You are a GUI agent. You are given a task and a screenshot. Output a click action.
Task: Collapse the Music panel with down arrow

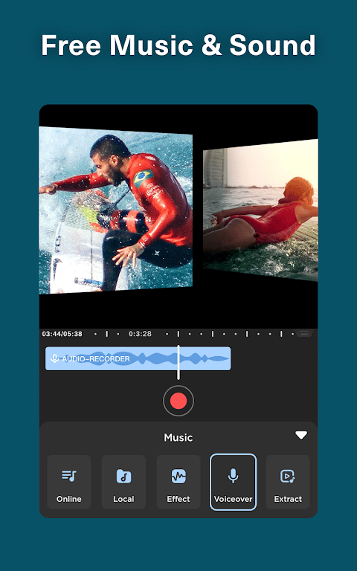301,435
